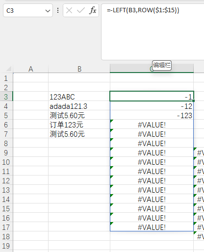Select row 4 header

(6, 106)
